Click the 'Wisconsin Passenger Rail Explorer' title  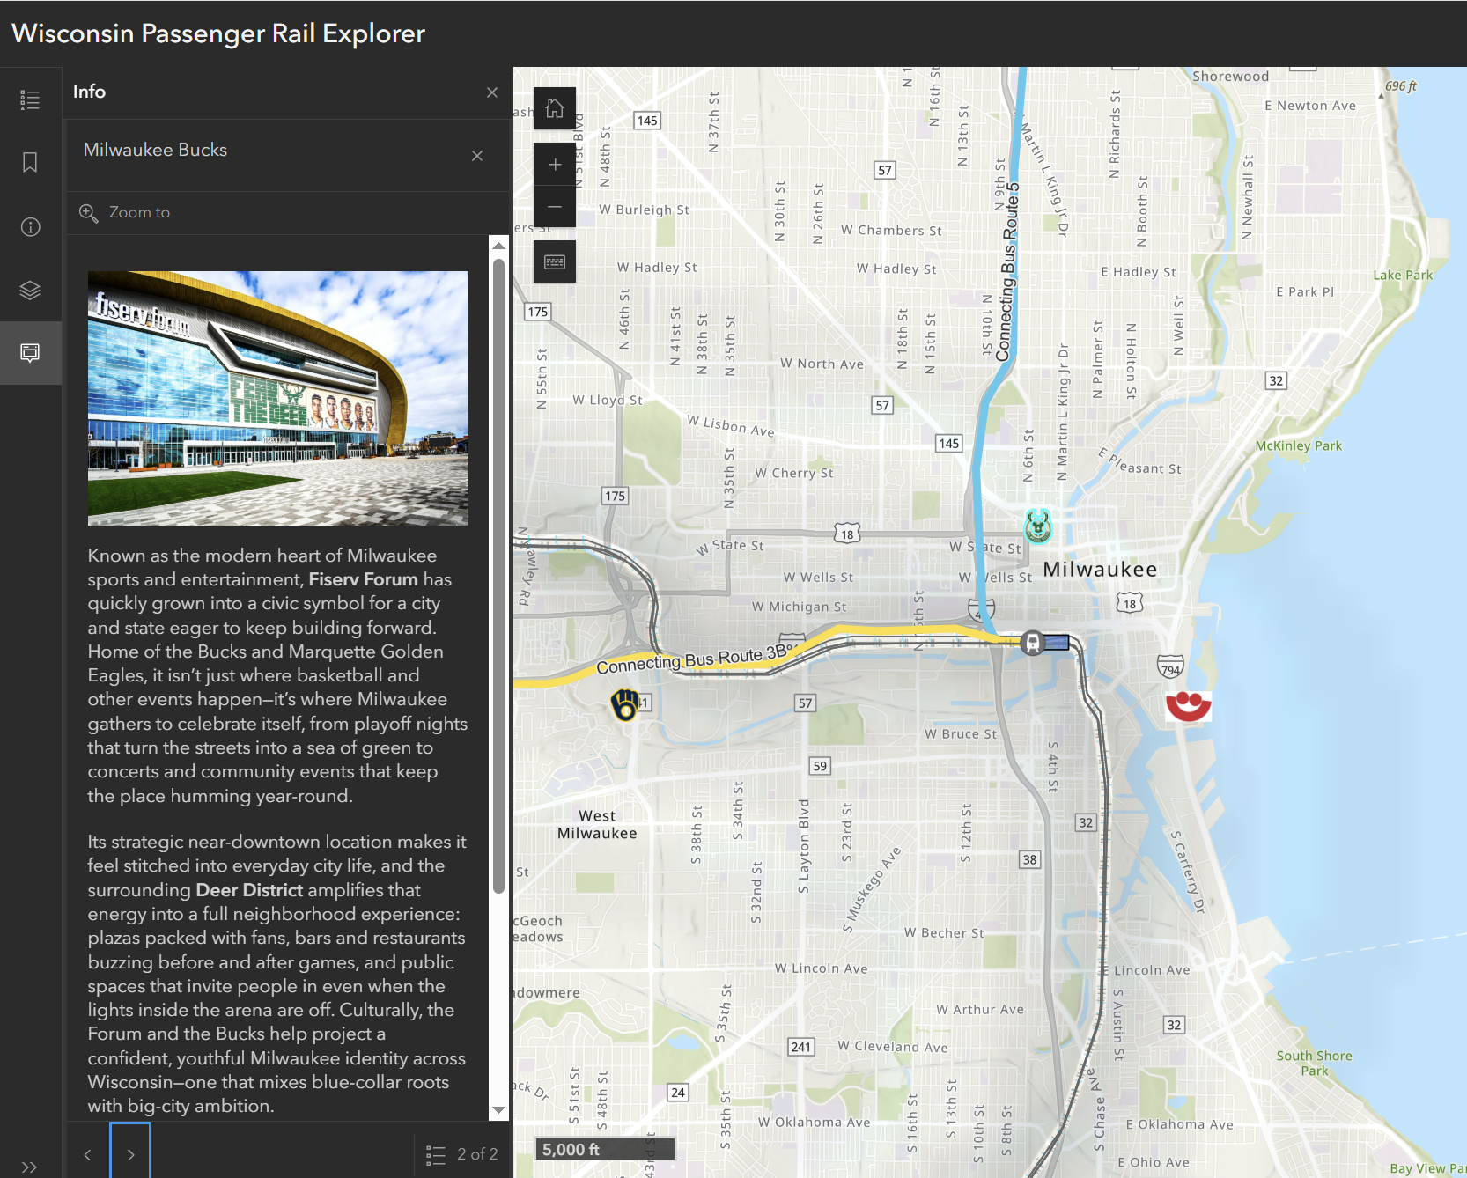218,33
